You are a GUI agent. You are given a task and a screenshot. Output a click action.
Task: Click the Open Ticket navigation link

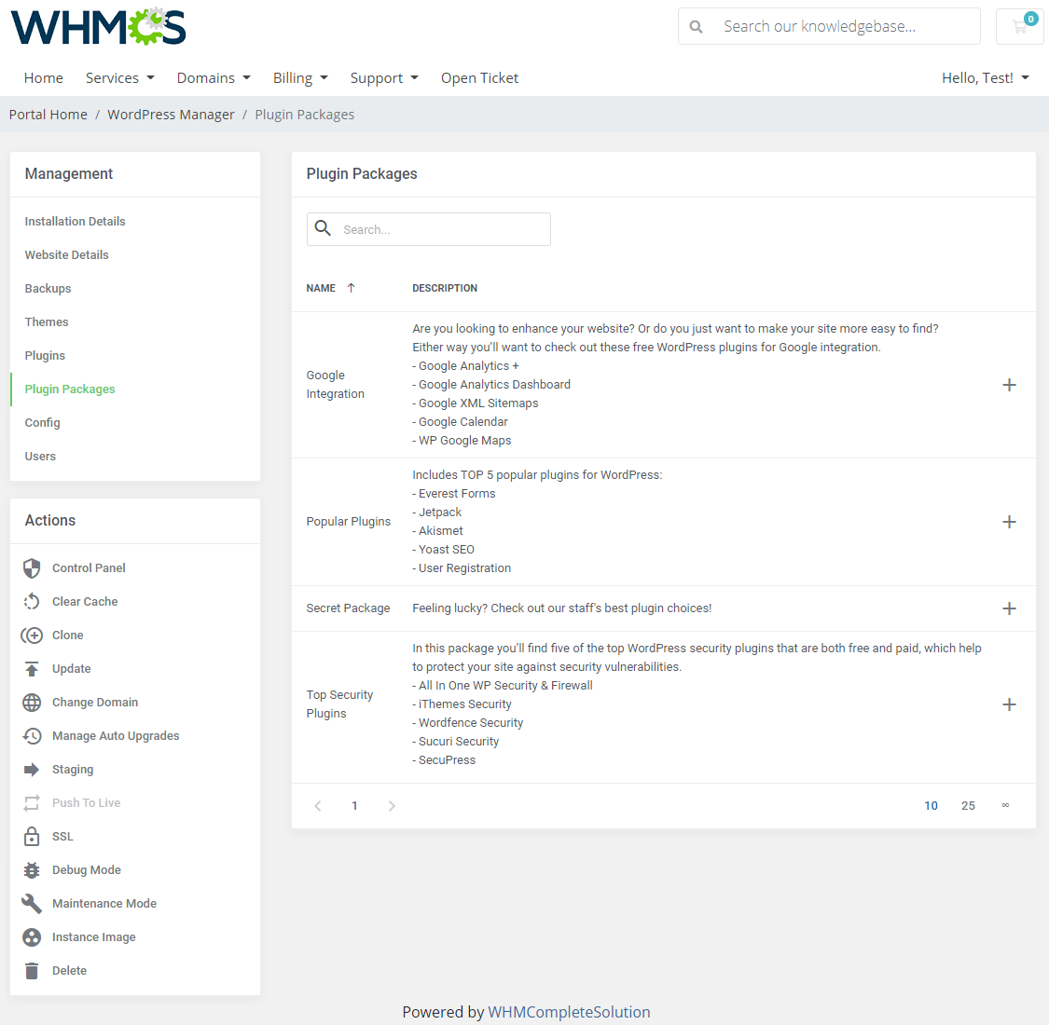click(x=479, y=78)
